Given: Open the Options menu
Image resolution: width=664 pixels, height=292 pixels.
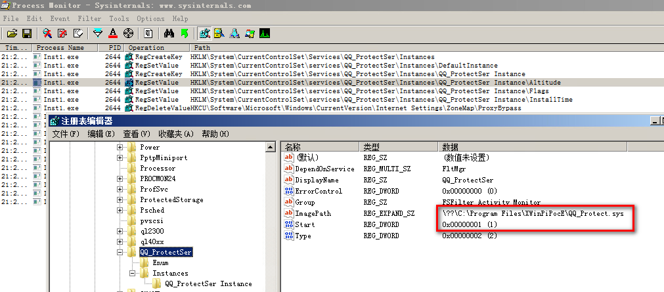Looking at the screenshot, I should (150, 18).
